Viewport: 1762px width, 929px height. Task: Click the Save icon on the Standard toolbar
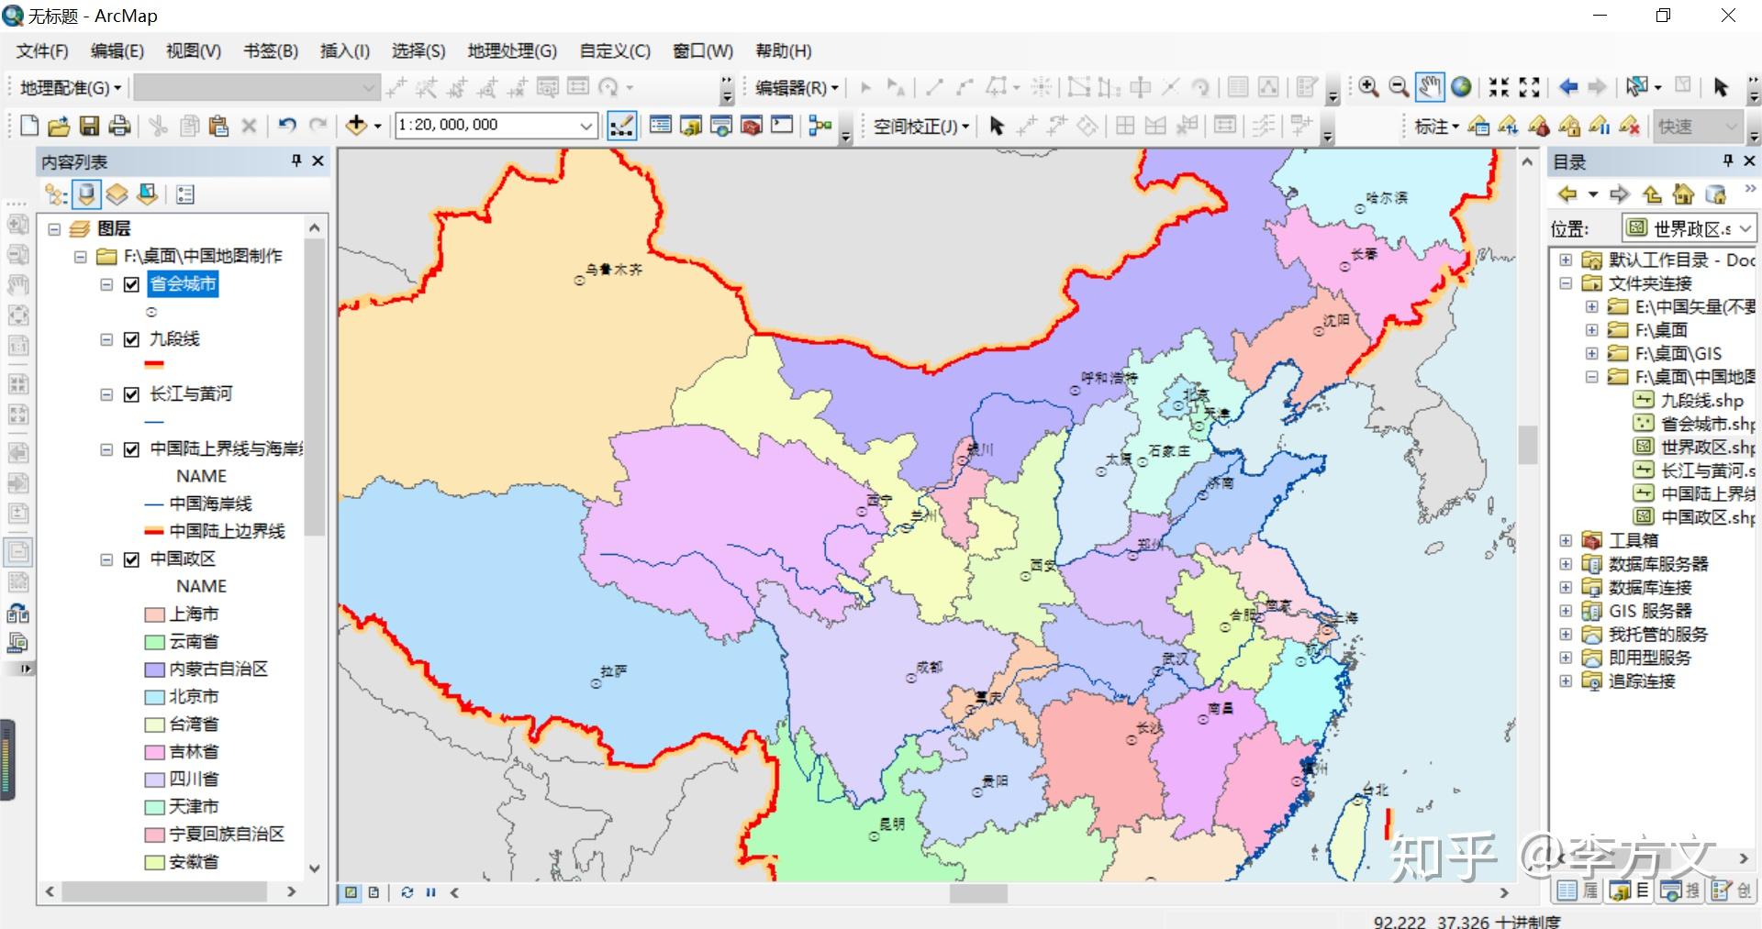[x=91, y=126]
